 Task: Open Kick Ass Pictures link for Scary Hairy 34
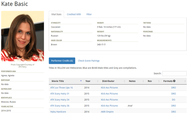click(x=109, y=100)
